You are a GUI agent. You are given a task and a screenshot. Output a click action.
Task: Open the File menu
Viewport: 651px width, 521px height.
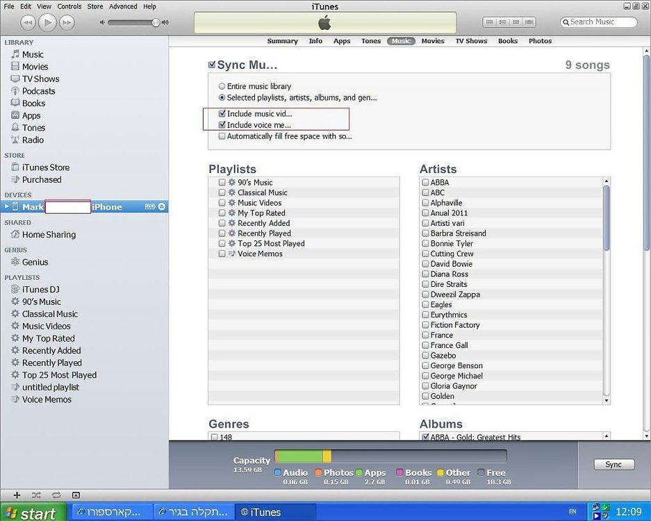[x=9, y=6]
